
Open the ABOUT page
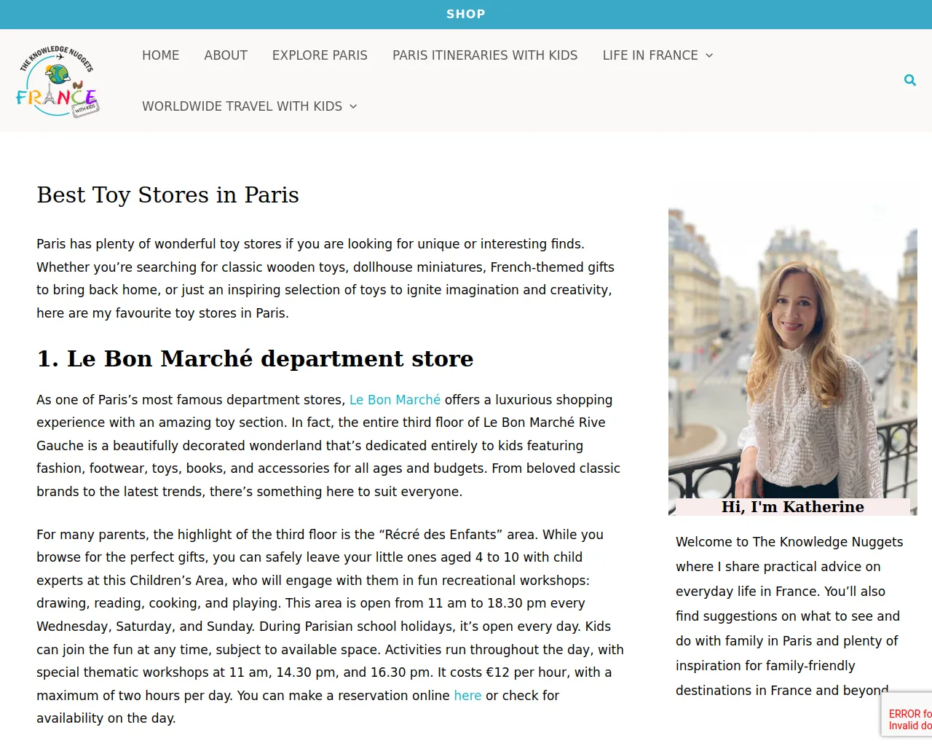click(x=226, y=55)
